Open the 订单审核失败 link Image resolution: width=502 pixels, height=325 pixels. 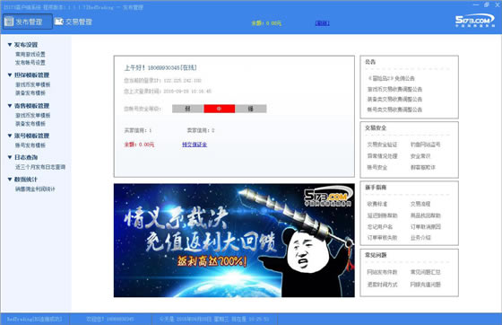[382, 238]
